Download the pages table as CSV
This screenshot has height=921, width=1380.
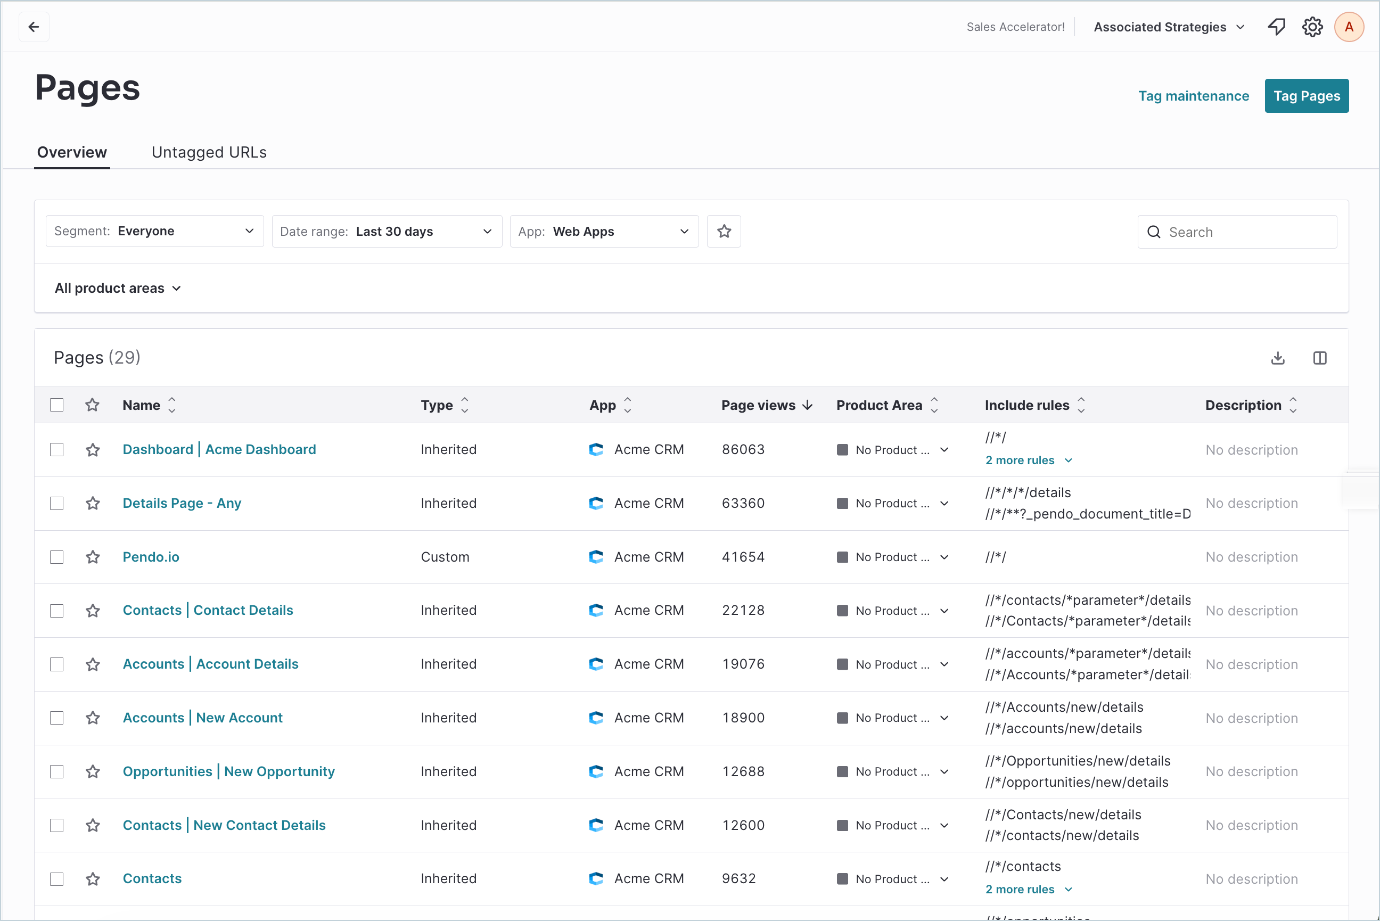(x=1278, y=358)
